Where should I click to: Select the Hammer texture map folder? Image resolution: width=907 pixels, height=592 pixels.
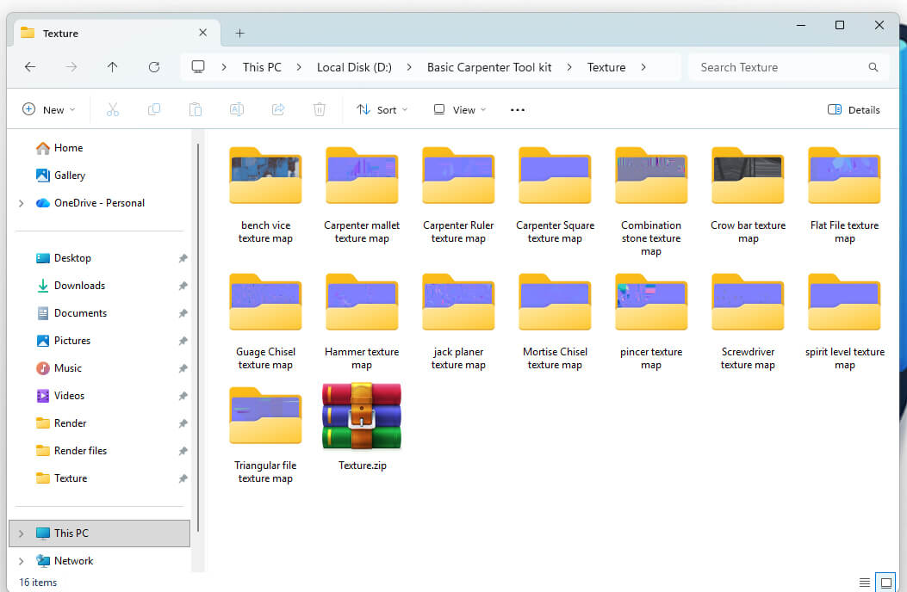coord(362,322)
